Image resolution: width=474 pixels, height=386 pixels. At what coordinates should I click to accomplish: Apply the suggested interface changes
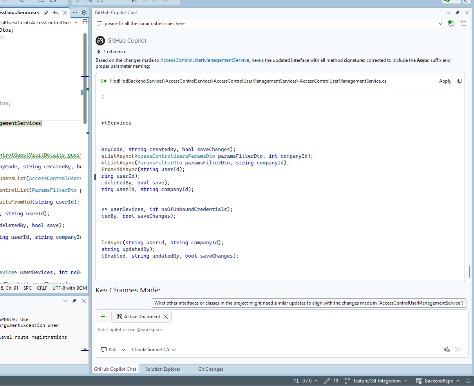point(445,81)
